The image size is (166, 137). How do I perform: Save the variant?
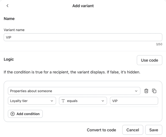[x=154, y=130]
